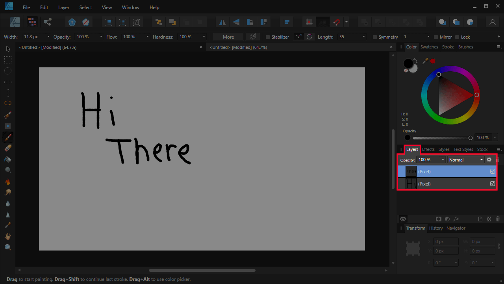This screenshot has width=504, height=284.
Task: Open the Flip Horizontal toolbar icon
Action: [x=222, y=22]
